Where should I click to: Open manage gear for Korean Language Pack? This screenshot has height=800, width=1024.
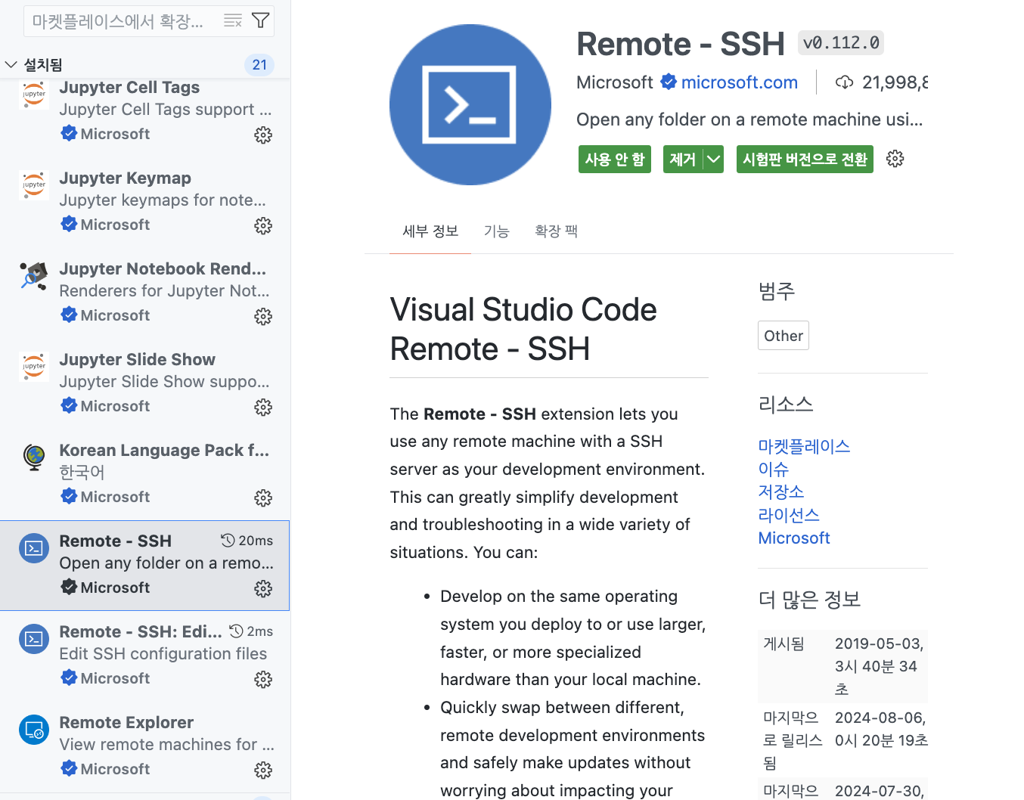tap(263, 498)
